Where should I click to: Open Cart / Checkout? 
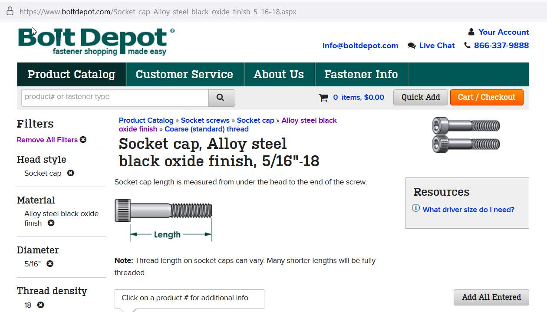(x=486, y=97)
